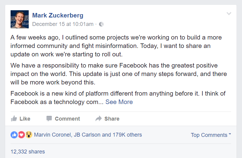Expand the post with See More

point(119,102)
